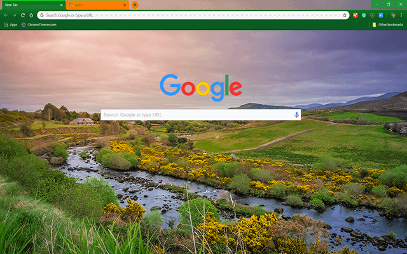
Task: Focus the address bar URL field
Action: coord(193,15)
